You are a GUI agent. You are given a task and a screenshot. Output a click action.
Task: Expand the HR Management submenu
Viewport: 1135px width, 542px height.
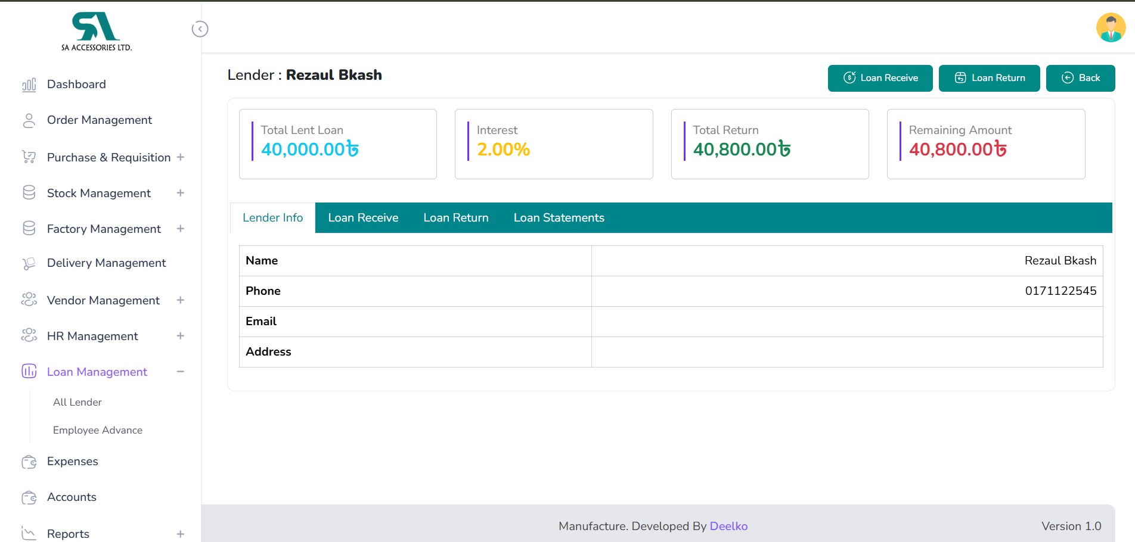[x=180, y=336]
